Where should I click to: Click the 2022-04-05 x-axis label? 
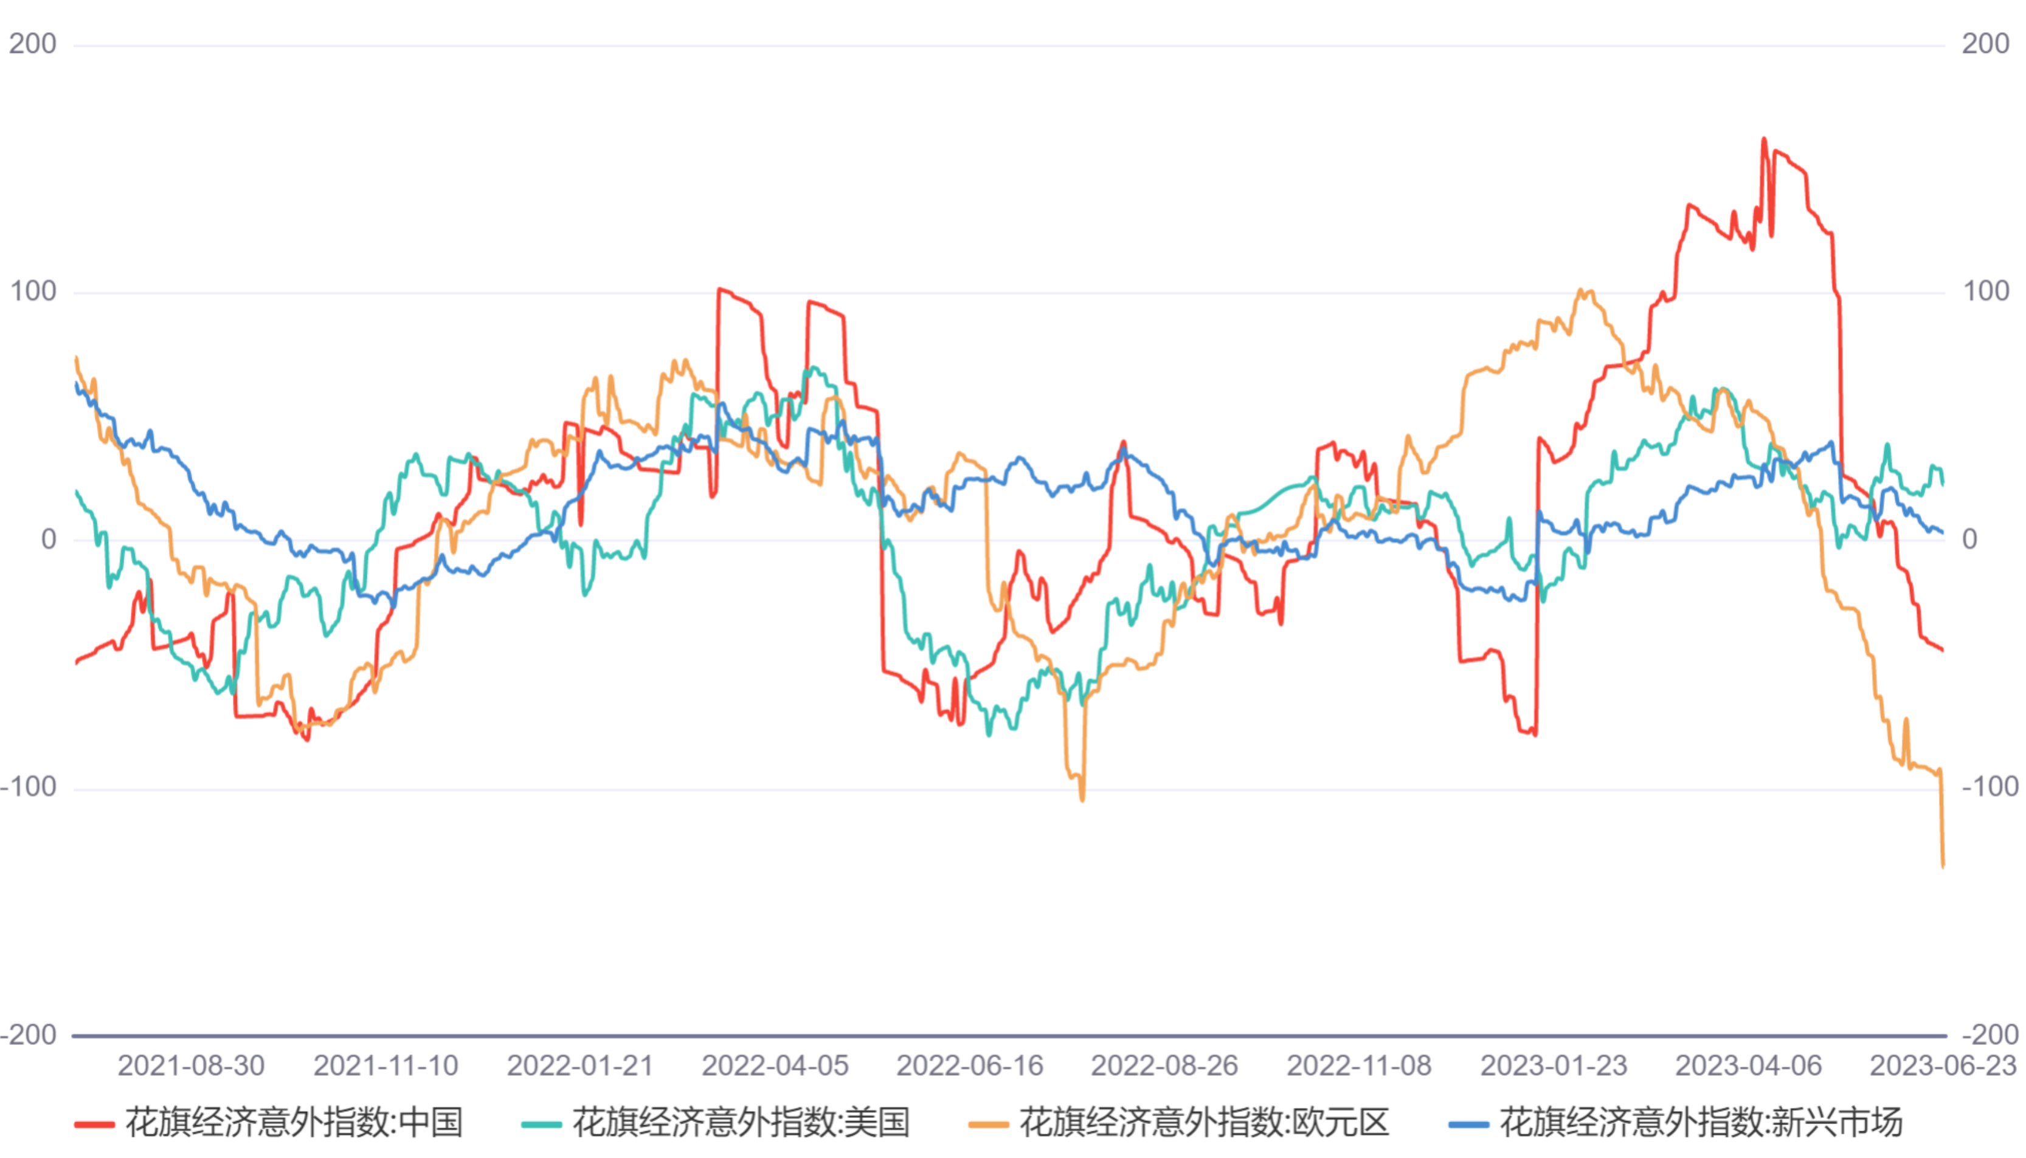tap(775, 1066)
